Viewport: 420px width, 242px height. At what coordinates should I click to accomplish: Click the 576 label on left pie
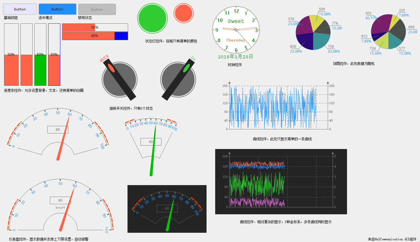[291, 19]
